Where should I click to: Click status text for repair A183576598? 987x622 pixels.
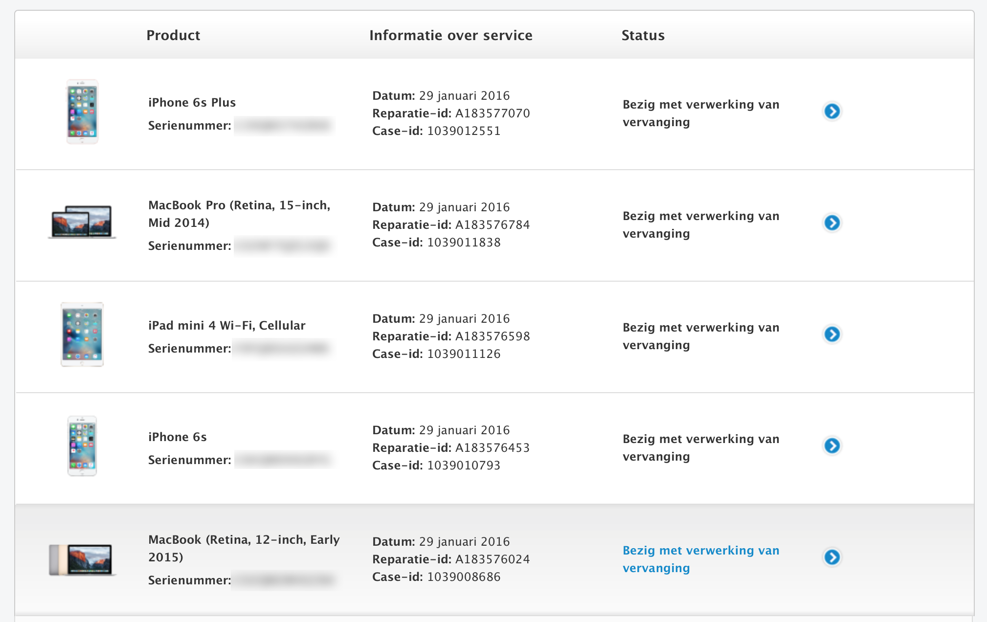pos(700,336)
